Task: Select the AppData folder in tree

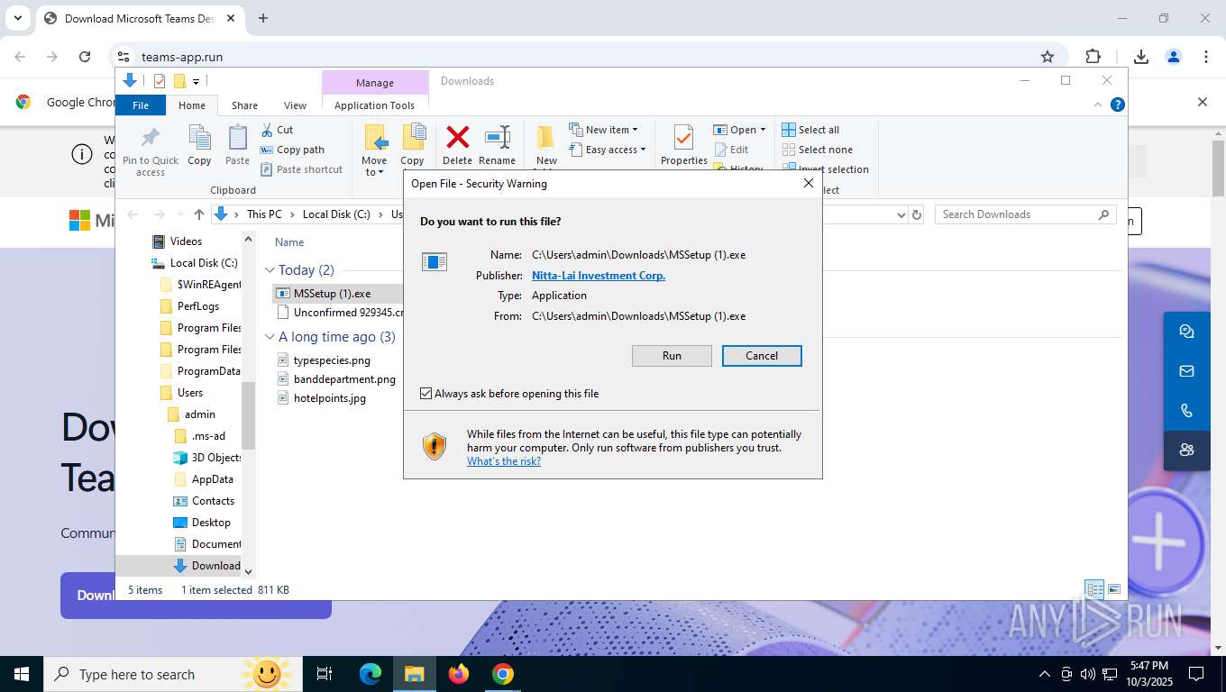Action: 213,479
